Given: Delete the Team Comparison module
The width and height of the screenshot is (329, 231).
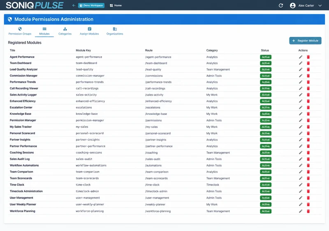Looking at the screenshot, I should pyautogui.click(x=308, y=172).
